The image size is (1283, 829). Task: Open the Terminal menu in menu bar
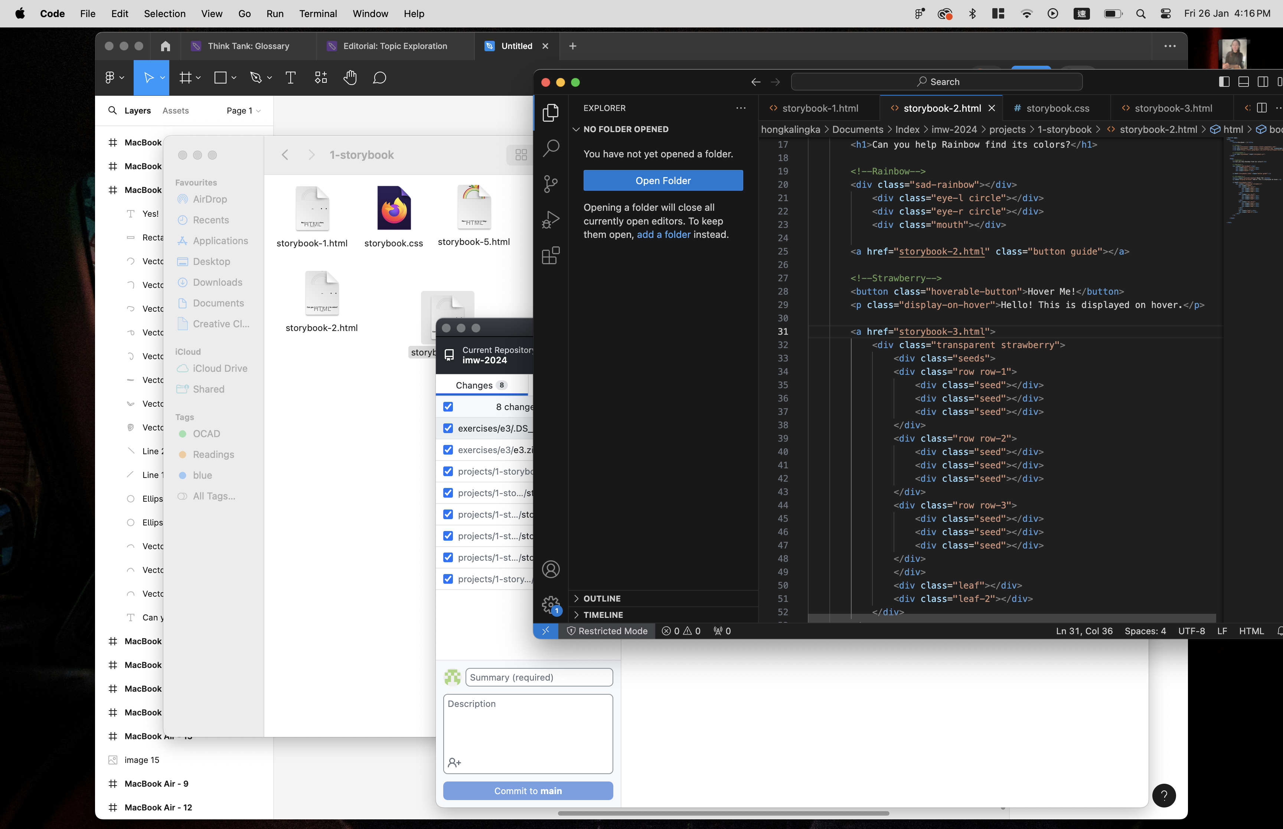[x=318, y=13]
